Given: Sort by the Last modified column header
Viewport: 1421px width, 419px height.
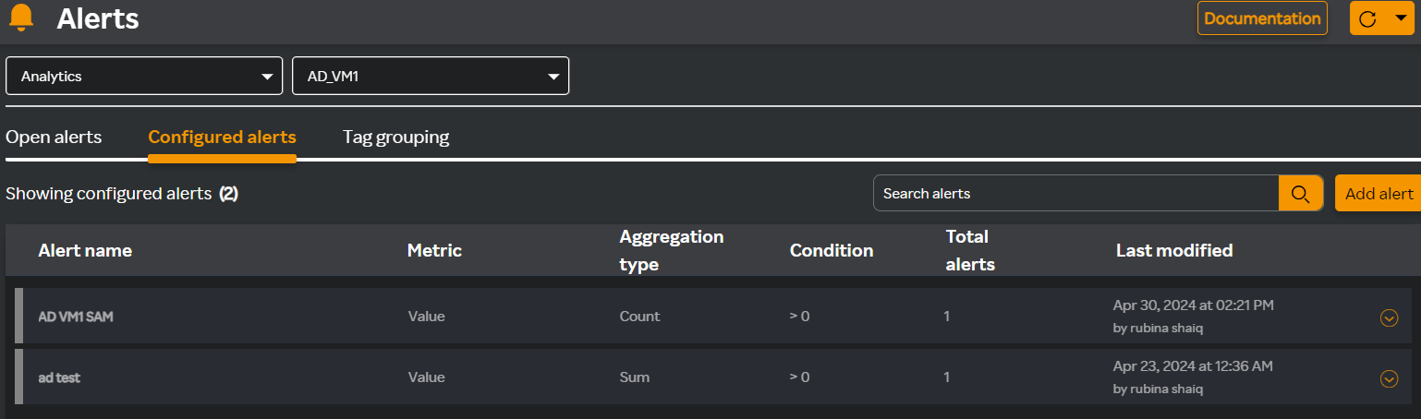Looking at the screenshot, I should tap(1174, 251).
